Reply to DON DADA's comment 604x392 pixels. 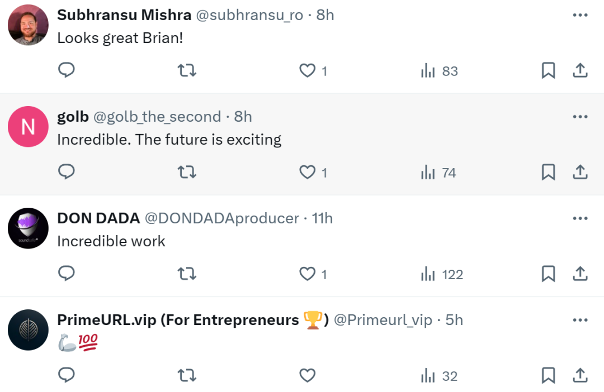tap(67, 274)
